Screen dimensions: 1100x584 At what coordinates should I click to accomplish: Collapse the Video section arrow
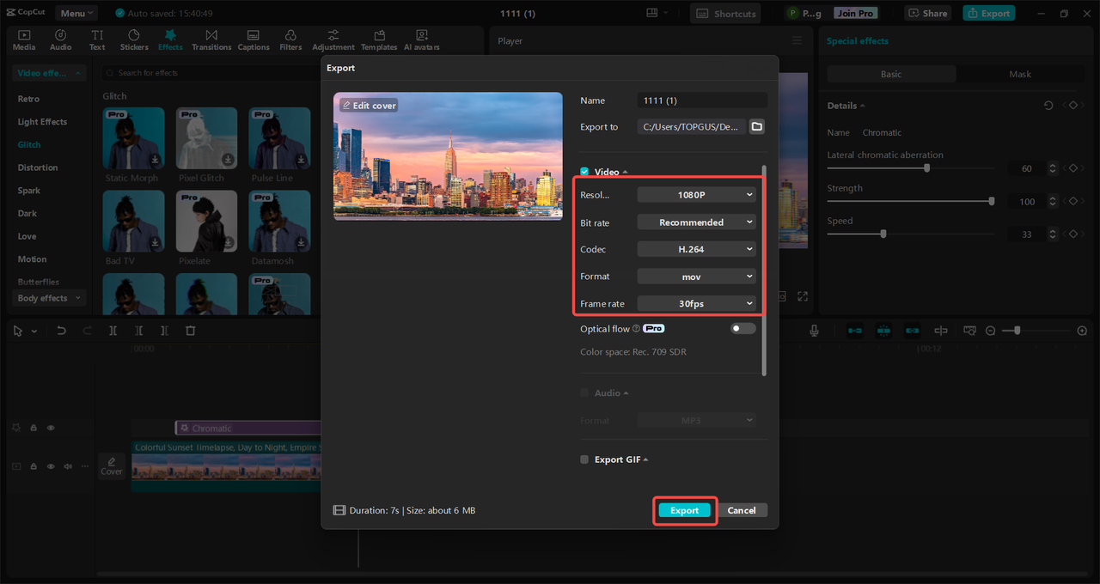coord(626,172)
